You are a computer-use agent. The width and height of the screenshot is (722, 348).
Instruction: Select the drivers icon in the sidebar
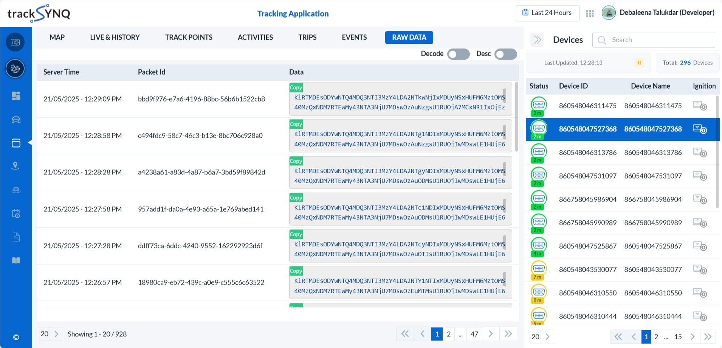pos(15,190)
